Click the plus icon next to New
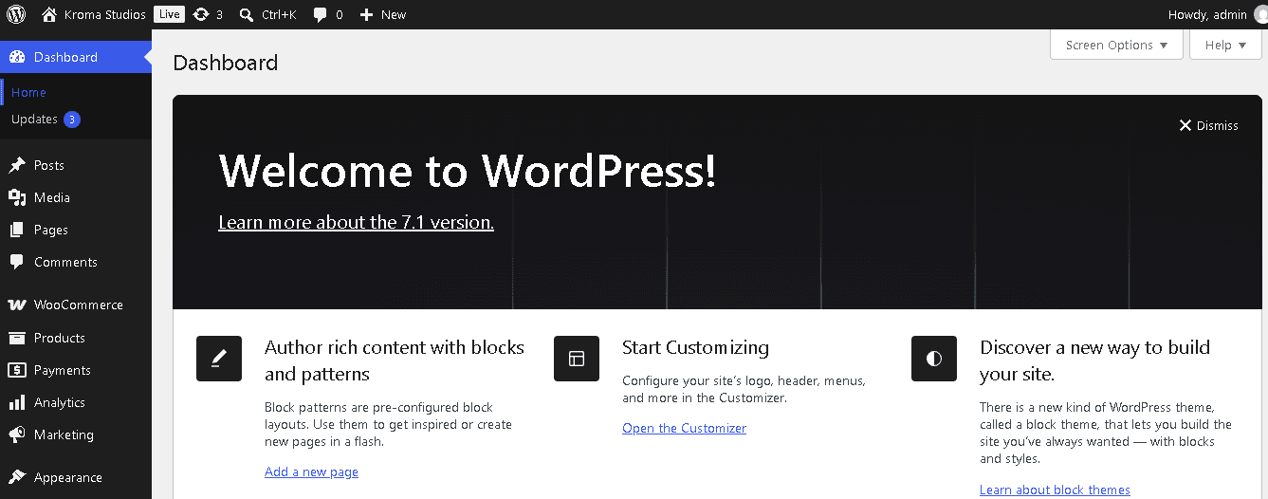The width and height of the screenshot is (1268, 499). 366,14
